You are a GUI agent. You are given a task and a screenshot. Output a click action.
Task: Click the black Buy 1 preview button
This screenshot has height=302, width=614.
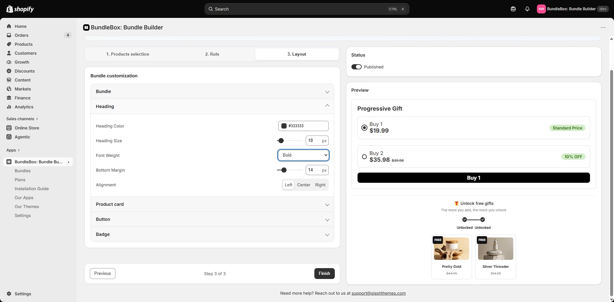[x=474, y=178]
